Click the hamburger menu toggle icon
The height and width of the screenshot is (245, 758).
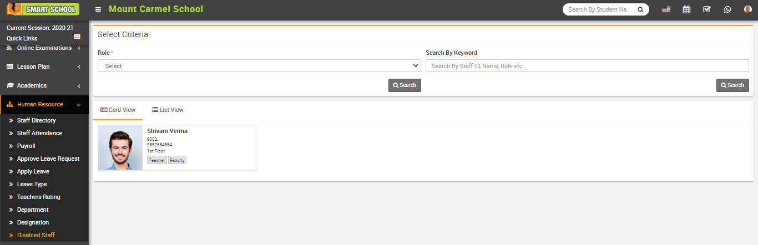point(98,9)
